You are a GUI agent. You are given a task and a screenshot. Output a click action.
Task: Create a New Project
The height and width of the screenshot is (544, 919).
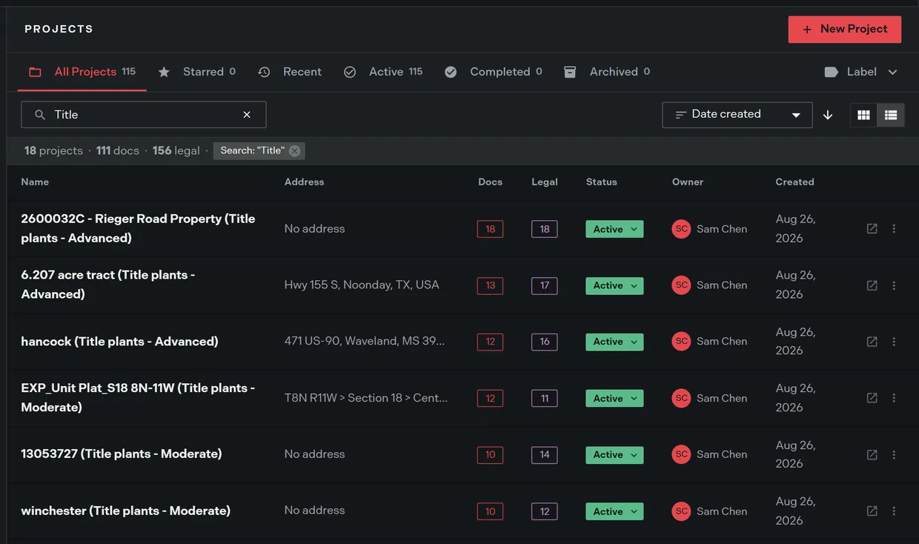[x=845, y=29]
